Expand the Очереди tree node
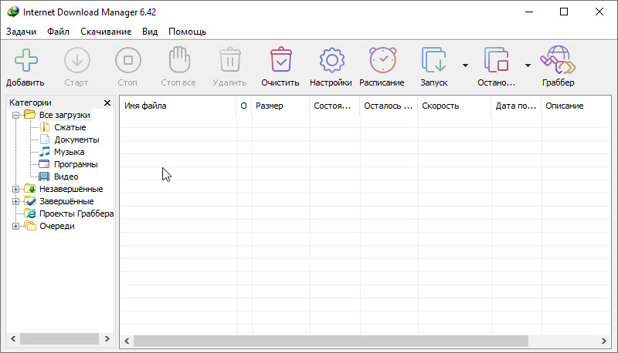 point(16,226)
